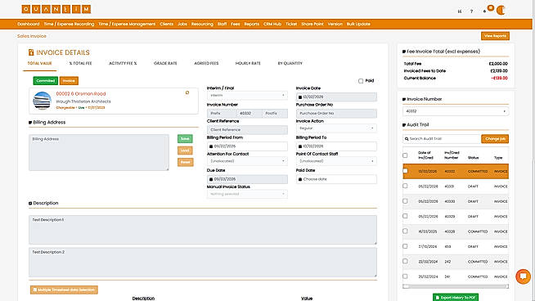The width and height of the screenshot is (535, 301).
Task: Click the audit trail horizontal scrollbar
Action: [456, 286]
